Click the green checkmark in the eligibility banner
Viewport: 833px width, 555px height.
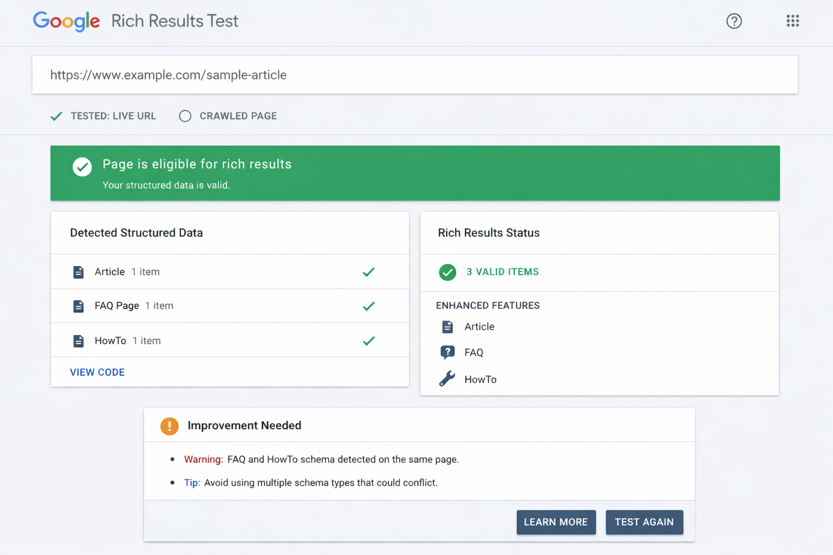(82, 167)
